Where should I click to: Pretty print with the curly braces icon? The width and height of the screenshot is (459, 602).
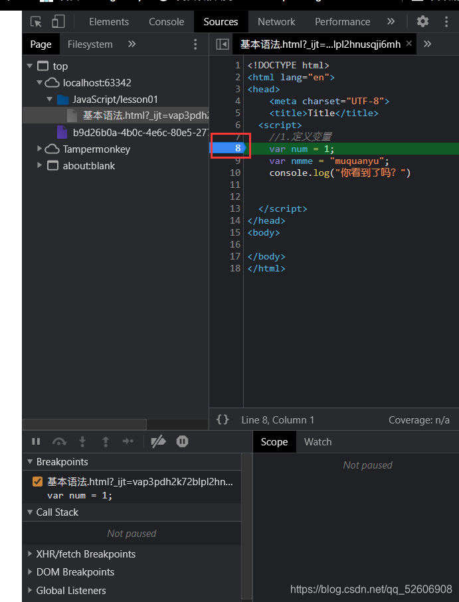pyautogui.click(x=223, y=419)
